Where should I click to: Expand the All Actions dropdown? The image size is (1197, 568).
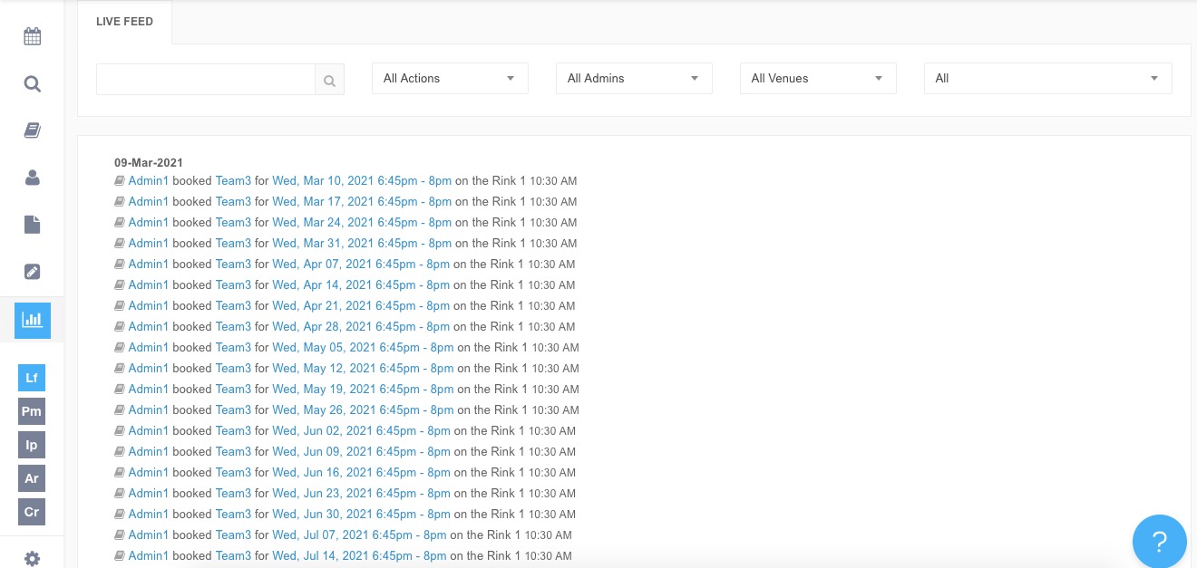450,79
